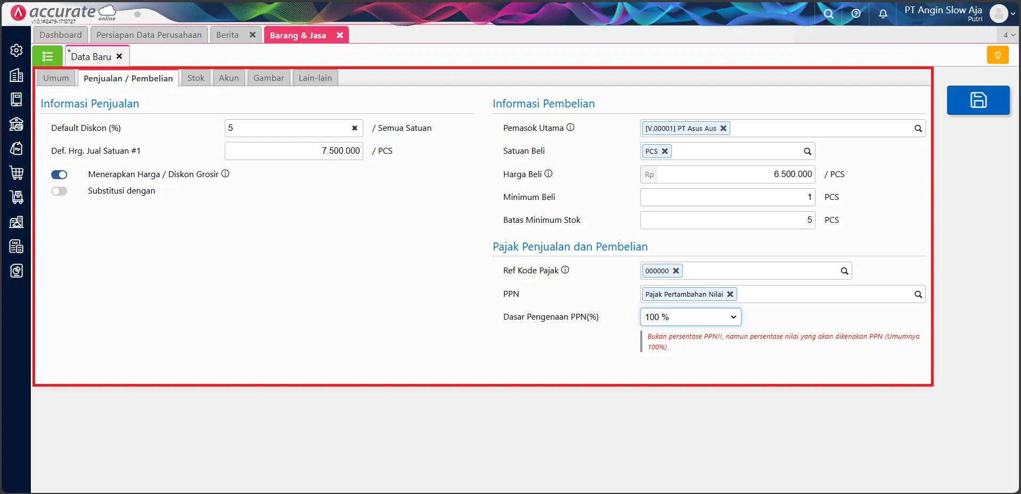Close the Barang & Jasa tab
The height and width of the screenshot is (494, 1021).
coord(340,36)
